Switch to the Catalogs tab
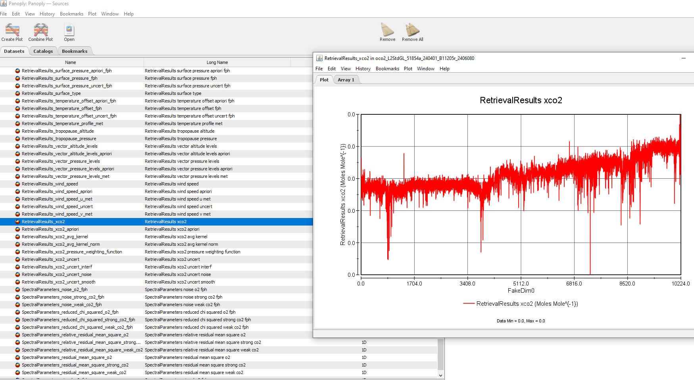Image resolution: width=694 pixels, height=380 pixels. tap(43, 51)
